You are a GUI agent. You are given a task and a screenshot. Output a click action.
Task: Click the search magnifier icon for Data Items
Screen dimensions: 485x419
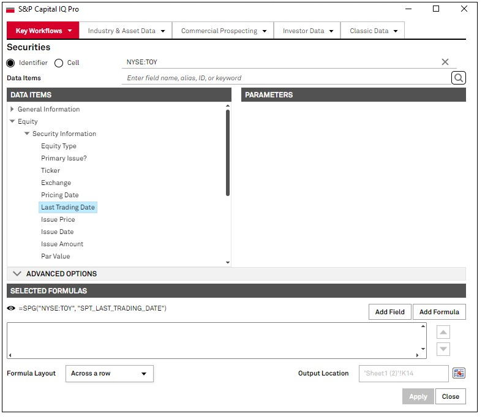click(458, 78)
